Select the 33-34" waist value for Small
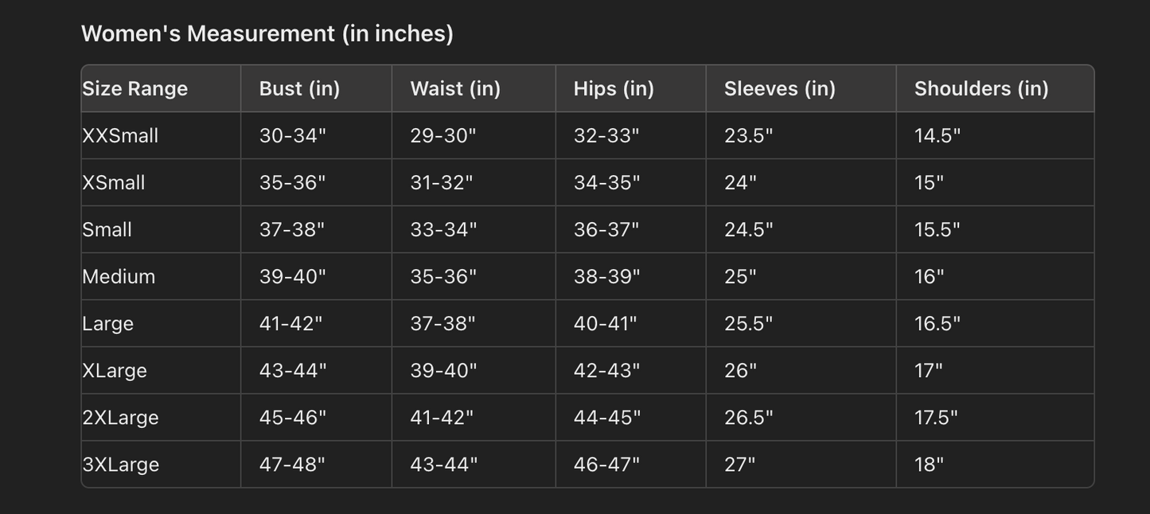Image resolution: width=1150 pixels, height=514 pixels. [443, 229]
